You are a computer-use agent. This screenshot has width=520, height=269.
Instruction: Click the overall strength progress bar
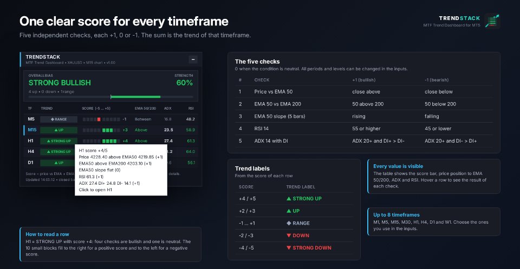click(x=110, y=97)
